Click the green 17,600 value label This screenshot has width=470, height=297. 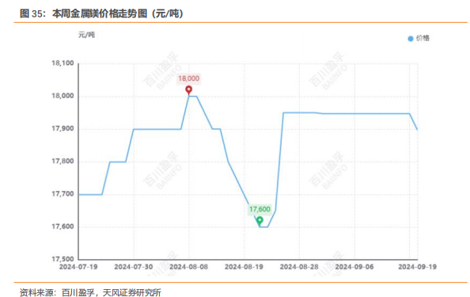260,209
